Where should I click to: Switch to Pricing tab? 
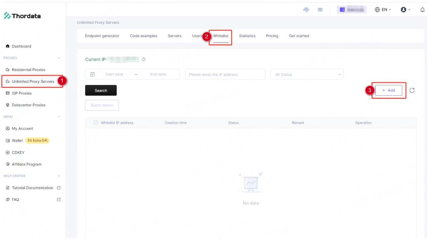pos(272,36)
